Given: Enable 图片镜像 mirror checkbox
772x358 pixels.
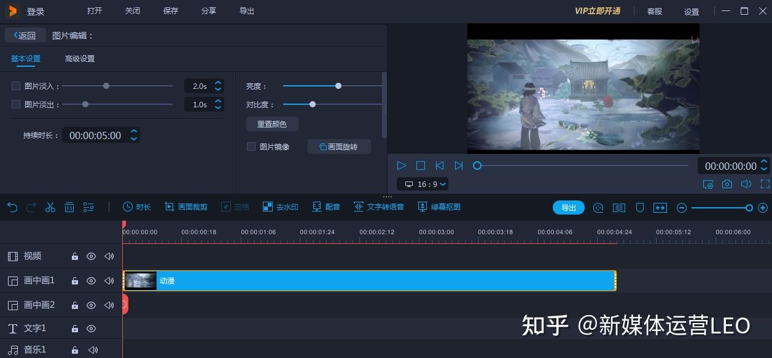Looking at the screenshot, I should [251, 147].
